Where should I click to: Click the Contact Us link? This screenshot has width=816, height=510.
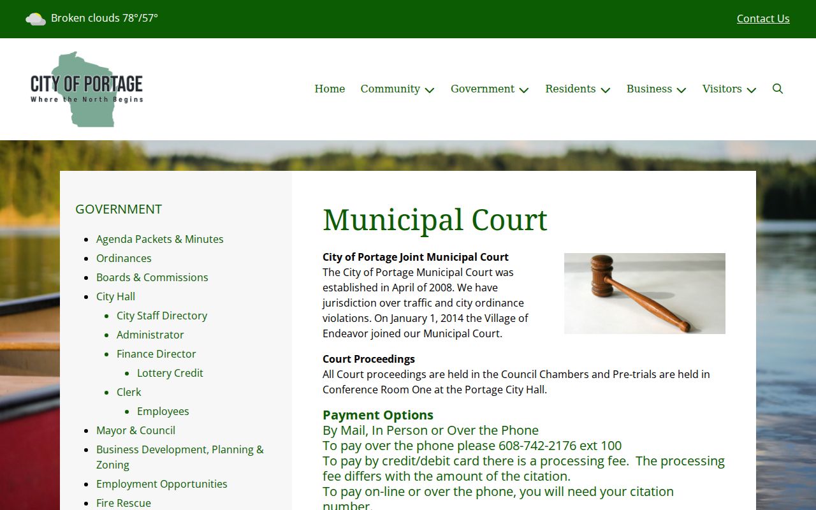click(x=763, y=18)
